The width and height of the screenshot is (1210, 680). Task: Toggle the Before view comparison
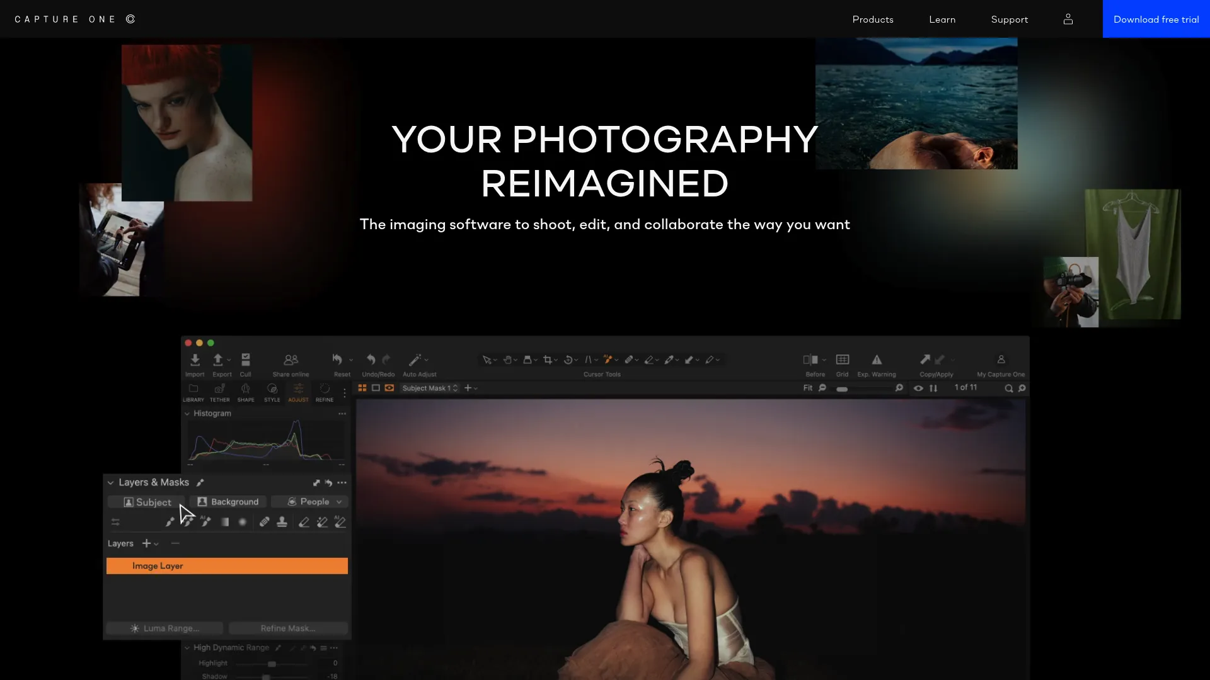coord(810,360)
